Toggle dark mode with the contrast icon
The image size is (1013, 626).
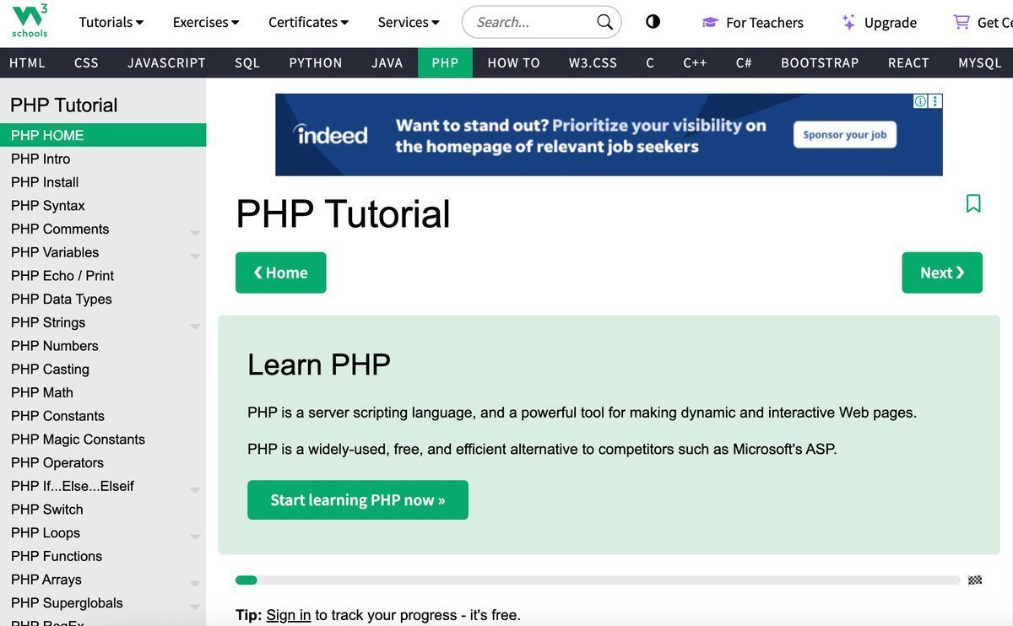coord(652,21)
